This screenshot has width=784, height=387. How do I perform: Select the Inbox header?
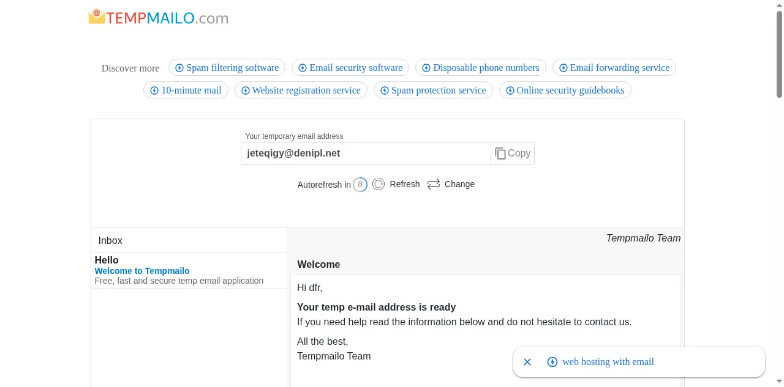click(x=110, y=241)
